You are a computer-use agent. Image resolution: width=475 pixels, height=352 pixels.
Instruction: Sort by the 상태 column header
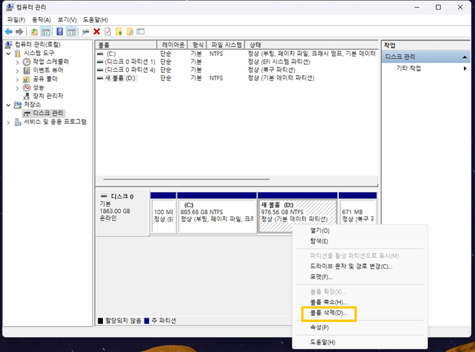311,45
